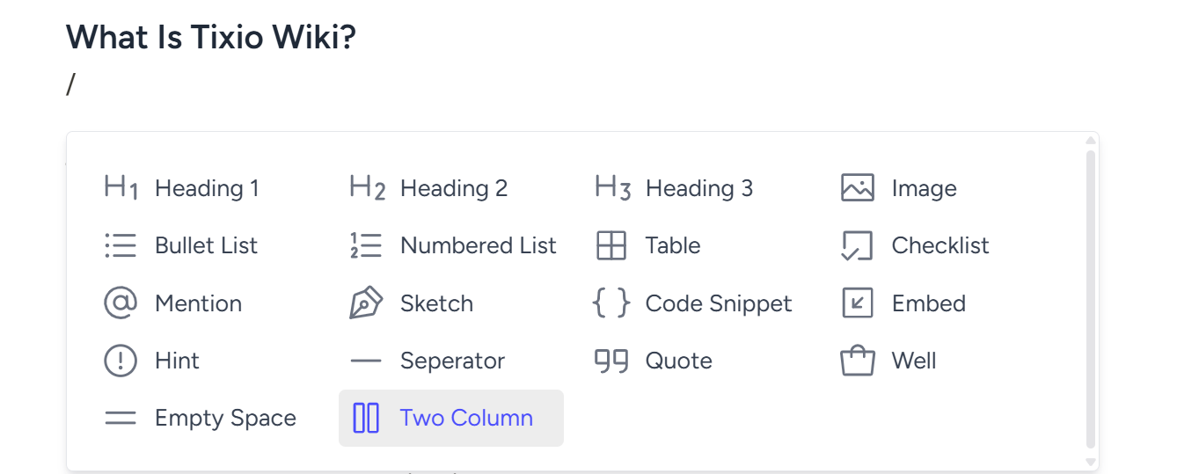Screen dimensions: 1177x474
Task: Insert an image using the Image icon
Action: coord(858,188)
